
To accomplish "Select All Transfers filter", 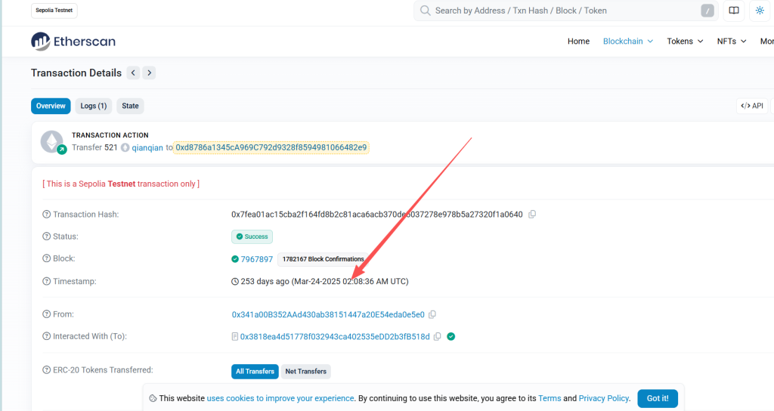I will point(255,372).
